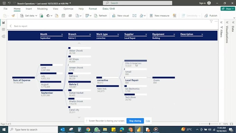Open More options ellipsis on visual

click(x=216, y=22)
